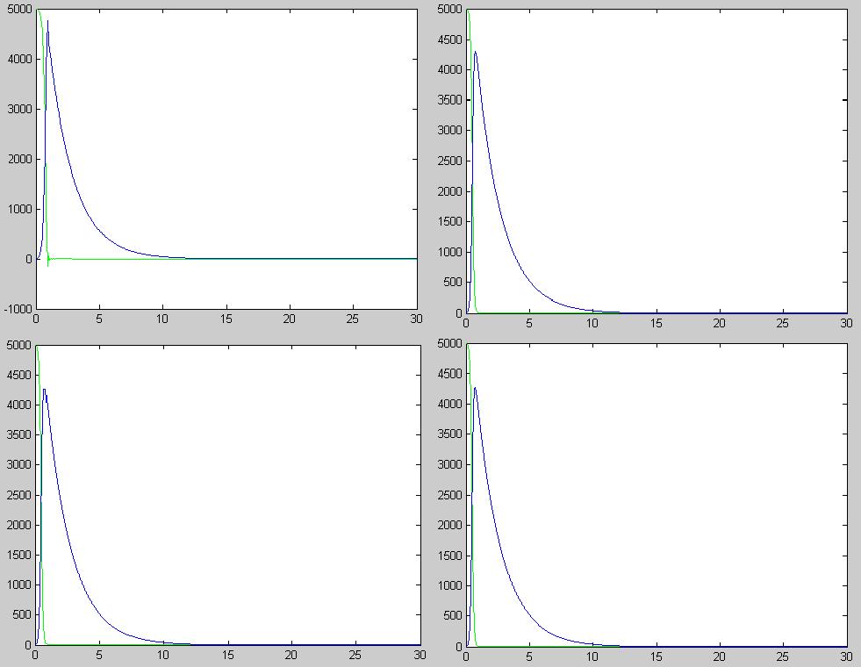Viewport: 861px width, 667px height.
Task: Click x-axis label 5 in top-right plot
Action: coord(529,323)
